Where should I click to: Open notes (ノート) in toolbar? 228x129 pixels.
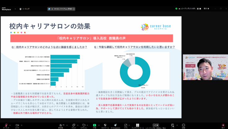(x=172, y=125)
